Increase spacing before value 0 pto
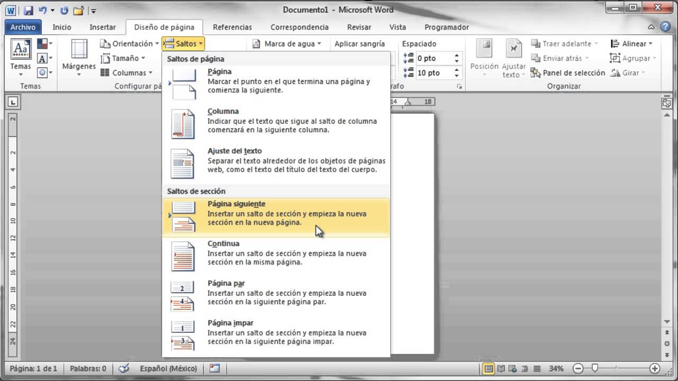 pyautogui.click(x=457, y=56)
